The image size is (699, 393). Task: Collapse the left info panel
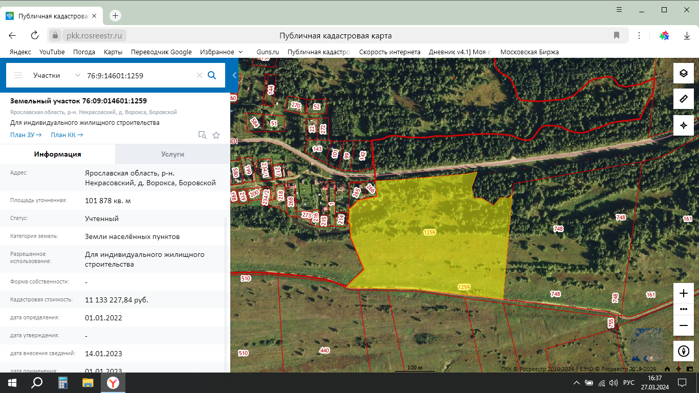pyautogui.click(x=234, y=75)
